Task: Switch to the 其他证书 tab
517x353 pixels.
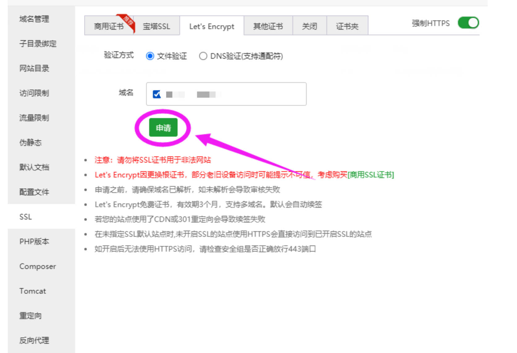Action: tap(268, 26)
